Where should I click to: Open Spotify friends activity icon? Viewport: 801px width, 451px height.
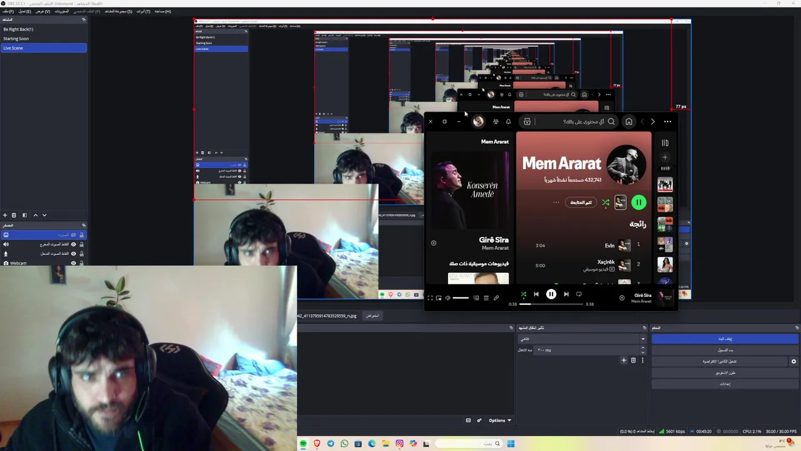[496, 122]
